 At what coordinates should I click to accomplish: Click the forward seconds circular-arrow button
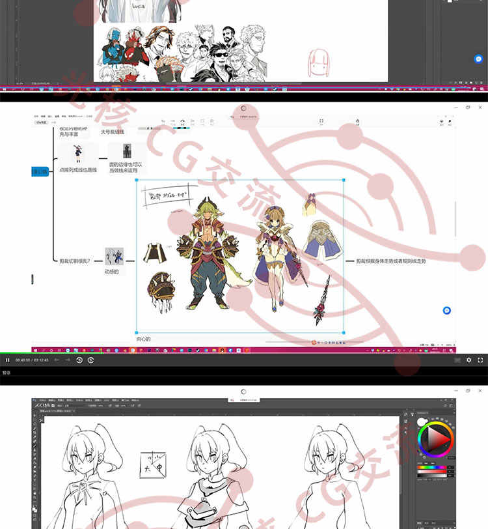click(90, 360)
